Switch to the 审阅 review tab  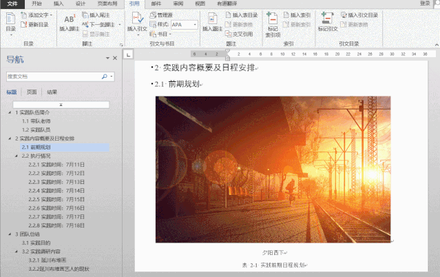tap(178, 3)
